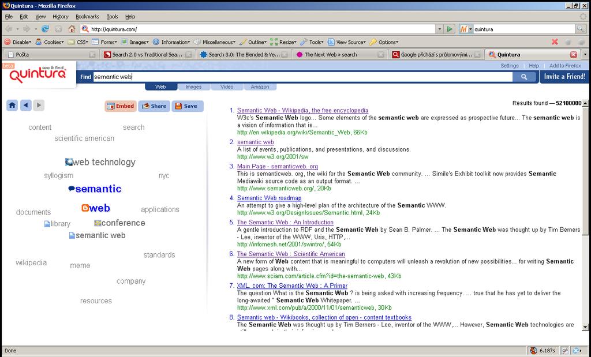Open the Images developer toolbar dropdown
Viewport: 591px width, 357px height.
pos(135,42)
